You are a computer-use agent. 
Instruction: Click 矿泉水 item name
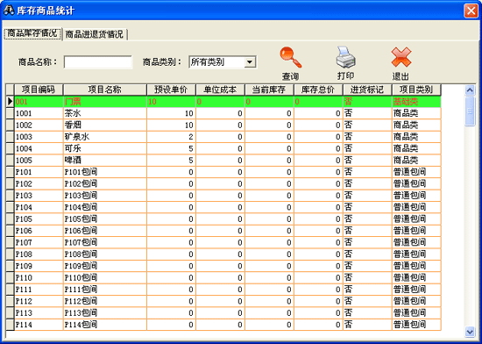click(x=105, y=137)
